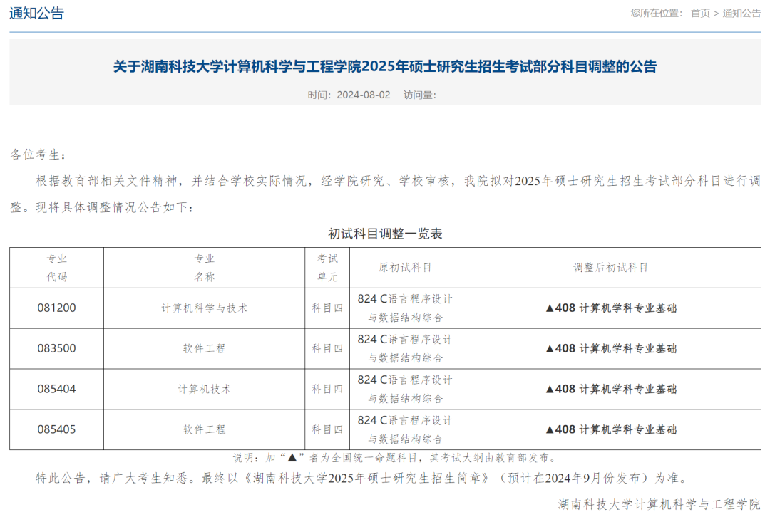The width and height of the screenshot is (770, 512).
Task: Click 软件工程 in the 083500 row
Action: pos(205,349)
